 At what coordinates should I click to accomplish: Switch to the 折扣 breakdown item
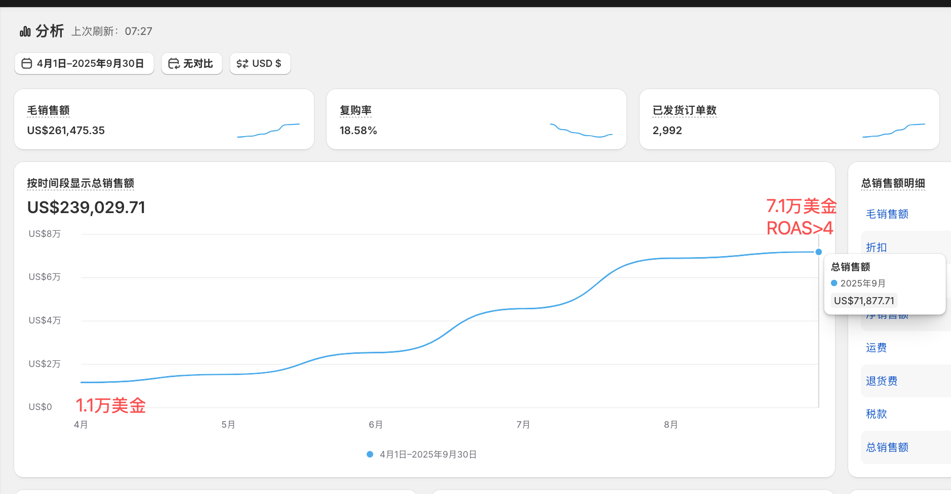[x=876, y=247]
